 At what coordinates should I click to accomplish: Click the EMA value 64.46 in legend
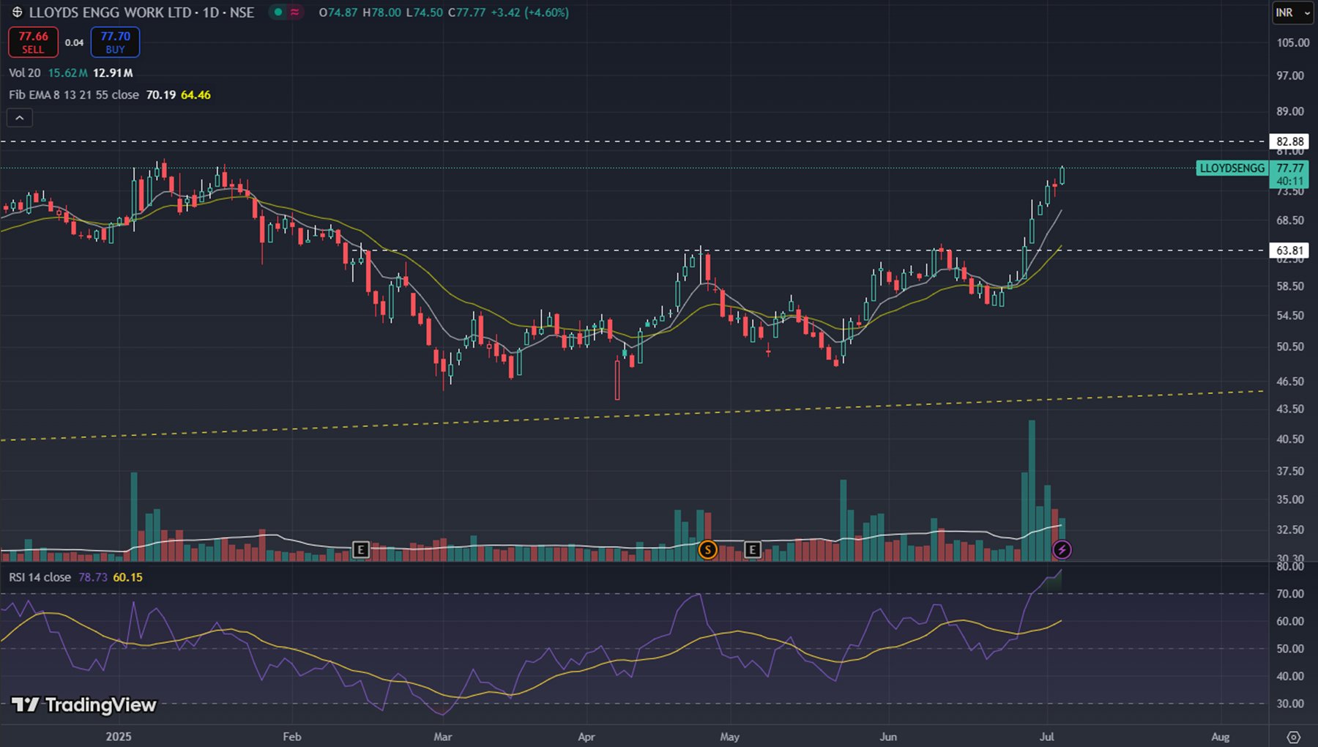[196, 94]
